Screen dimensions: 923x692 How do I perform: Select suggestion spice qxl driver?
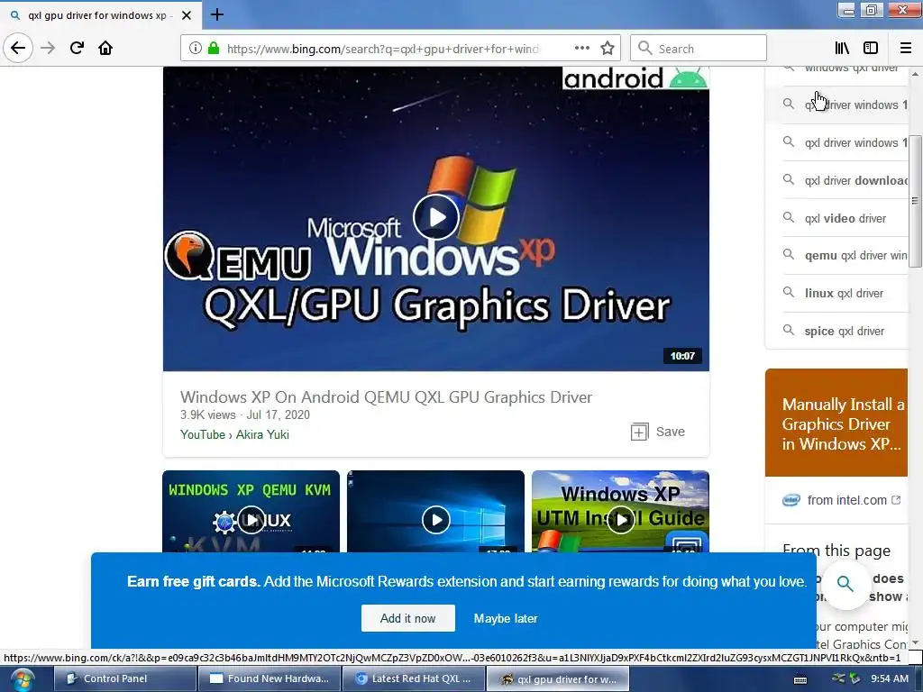pos(845,331)
